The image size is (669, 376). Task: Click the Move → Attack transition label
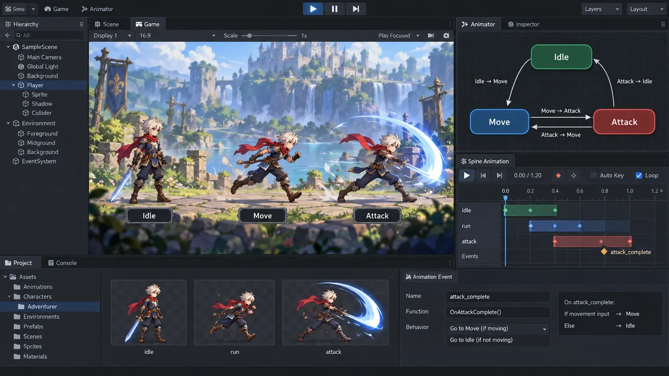[x=561, y=111]
